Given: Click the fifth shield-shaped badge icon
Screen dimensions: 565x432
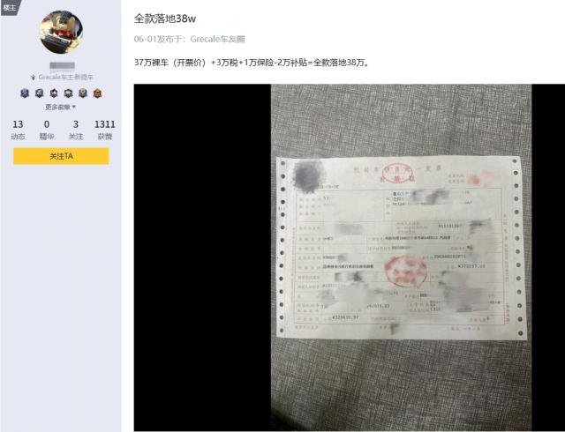Looking at the screenshot, I should tap(83, 93).
